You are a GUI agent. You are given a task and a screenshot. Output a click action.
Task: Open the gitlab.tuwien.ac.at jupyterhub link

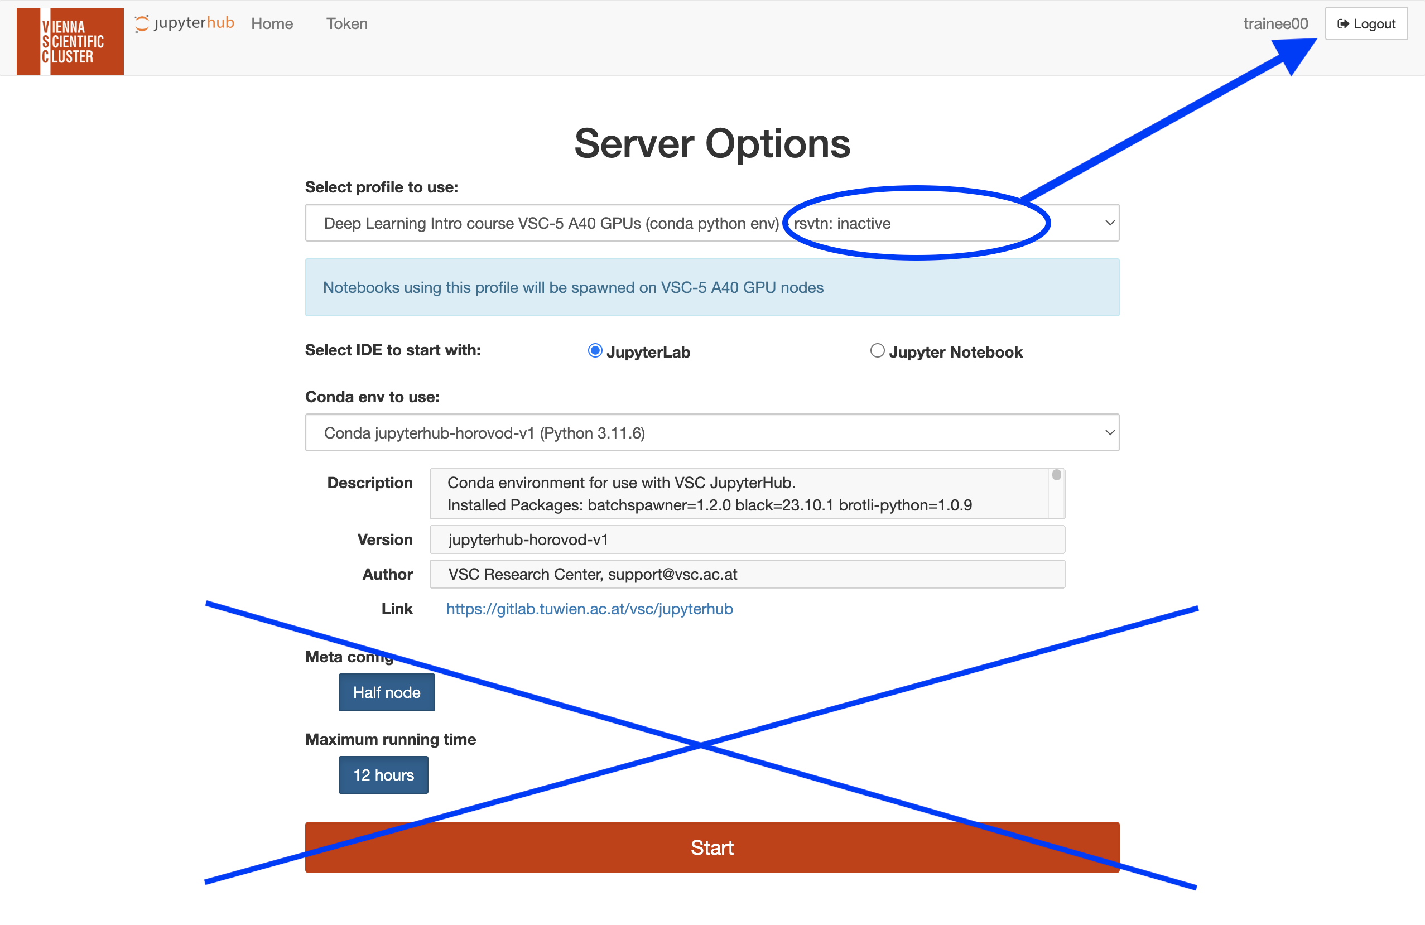pyautogui.click(x=589, y=609)
